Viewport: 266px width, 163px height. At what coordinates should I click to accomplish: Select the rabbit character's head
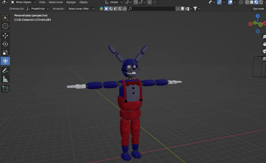[131, 67]
